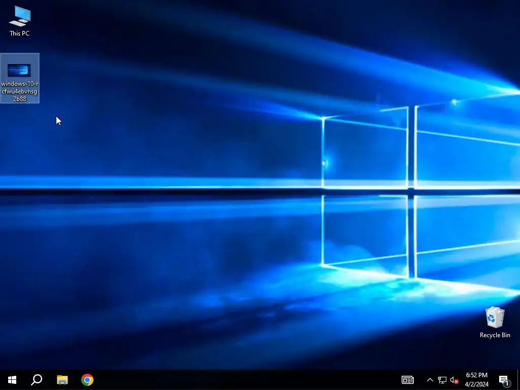Open Action Center notifications icon
The width and height of the screenshot is (520, 390).
[x=504, y=380]
